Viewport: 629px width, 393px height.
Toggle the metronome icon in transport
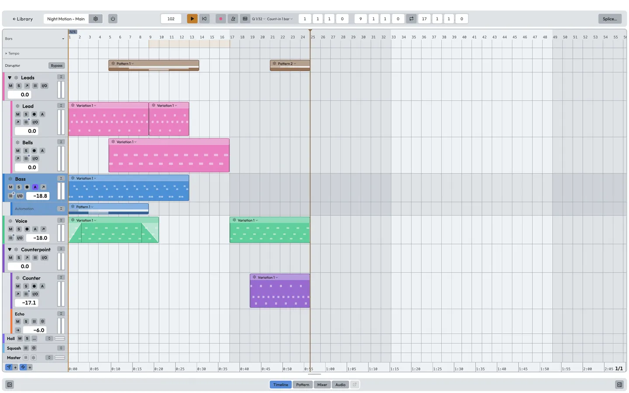tap(233, 19)
